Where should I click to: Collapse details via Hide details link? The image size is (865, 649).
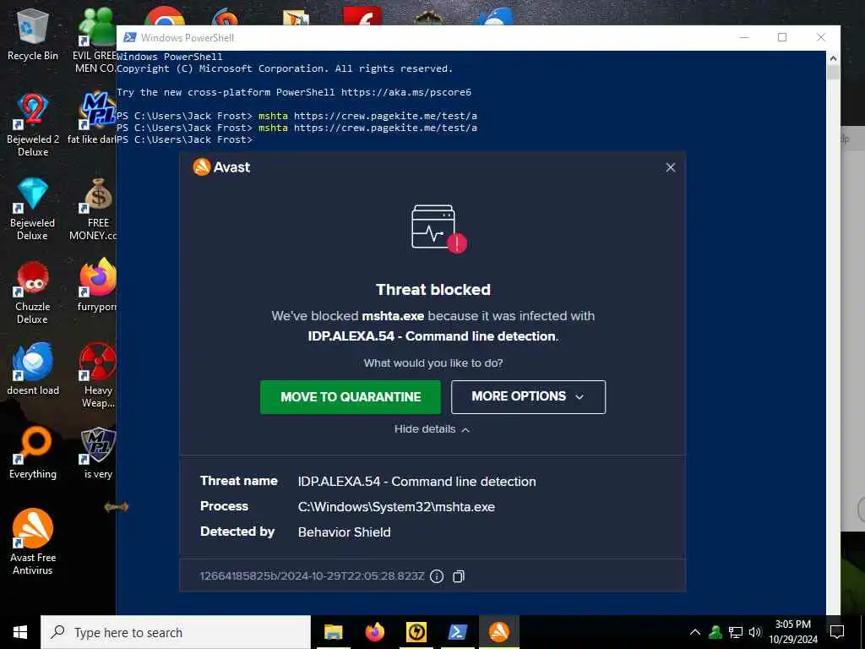click(x=432, y=428)
